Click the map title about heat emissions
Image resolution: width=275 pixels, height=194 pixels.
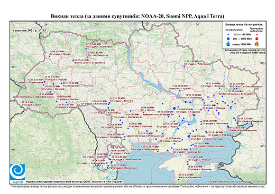137,16
